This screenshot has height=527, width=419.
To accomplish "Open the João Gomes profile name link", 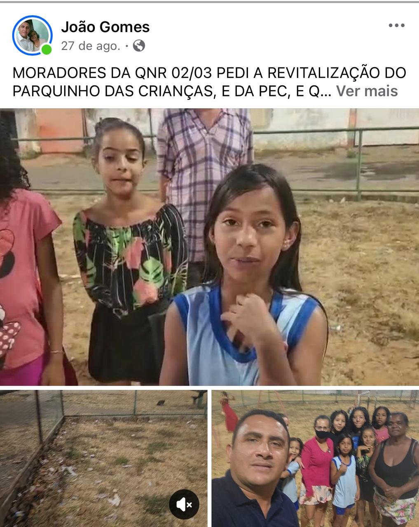I will [x=105, y=27].
